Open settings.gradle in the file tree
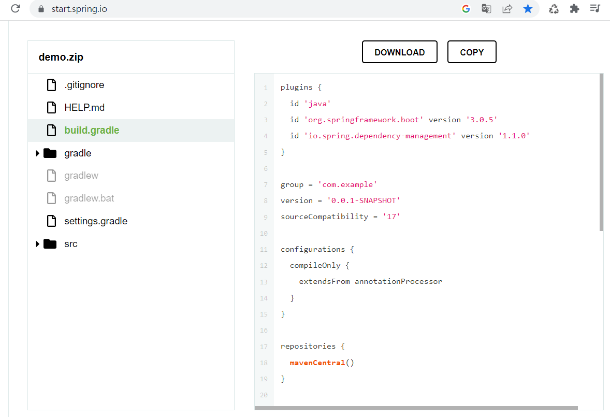The image size is (610, 417). click(96, 221)
